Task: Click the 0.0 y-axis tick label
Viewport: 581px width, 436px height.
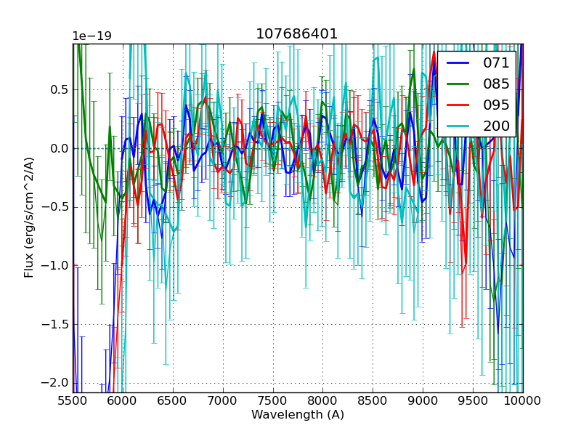Action: pyautogui.click(x=58, y=149)
